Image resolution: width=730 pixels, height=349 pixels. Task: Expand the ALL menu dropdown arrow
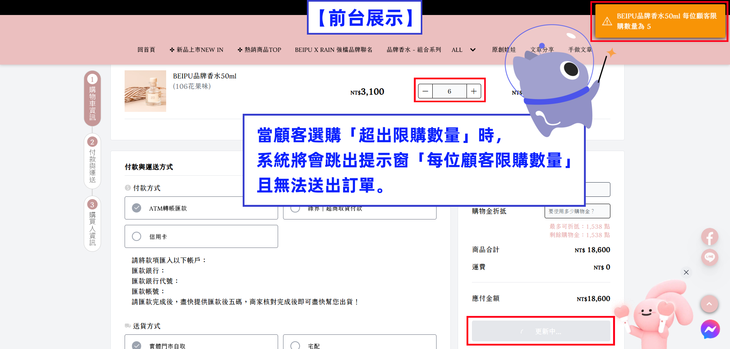473,50
